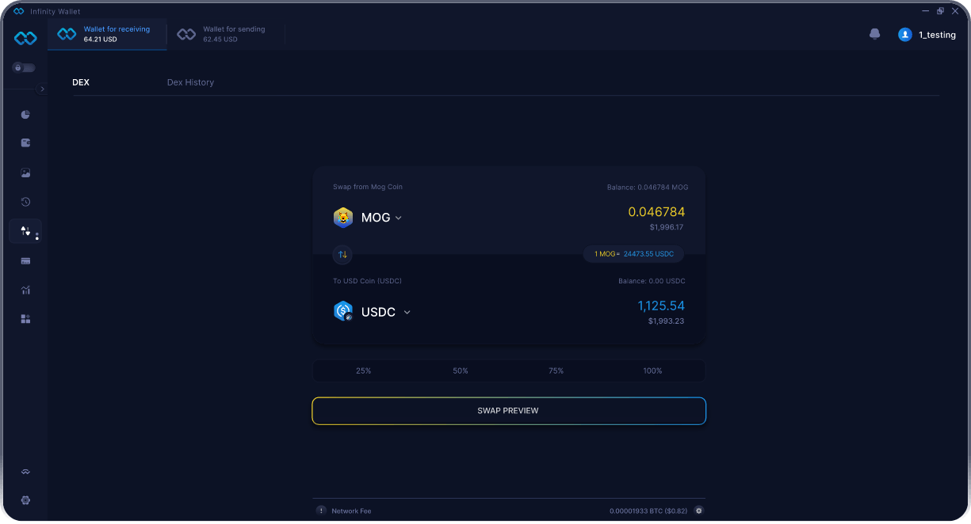The height and width of the screenshot is (524, 971).
Task: Click the Network Fee label
Action: [351, 511]
